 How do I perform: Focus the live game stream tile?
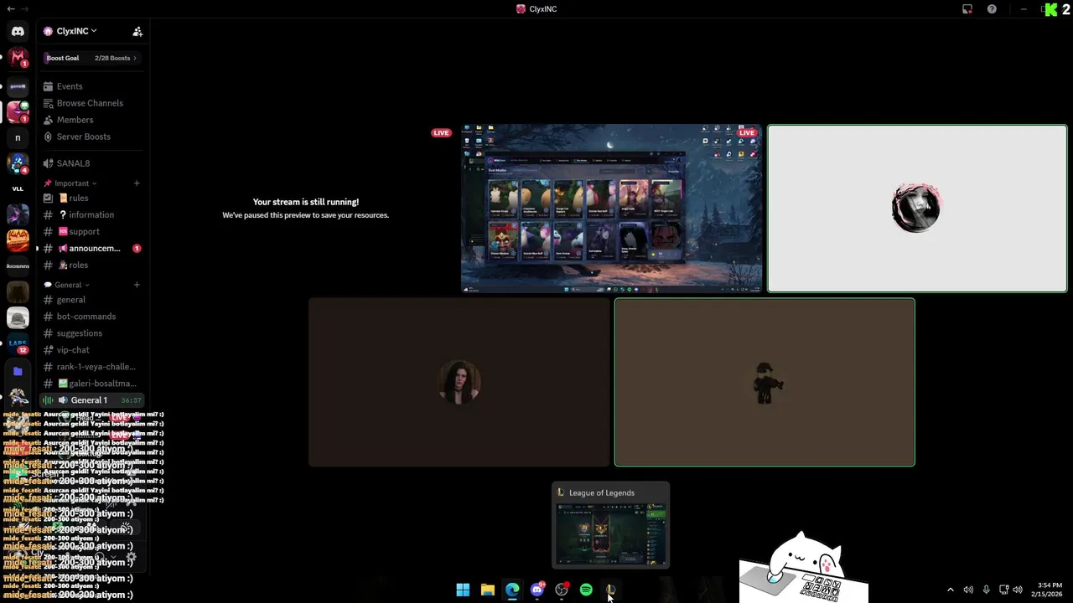(612, 209)
